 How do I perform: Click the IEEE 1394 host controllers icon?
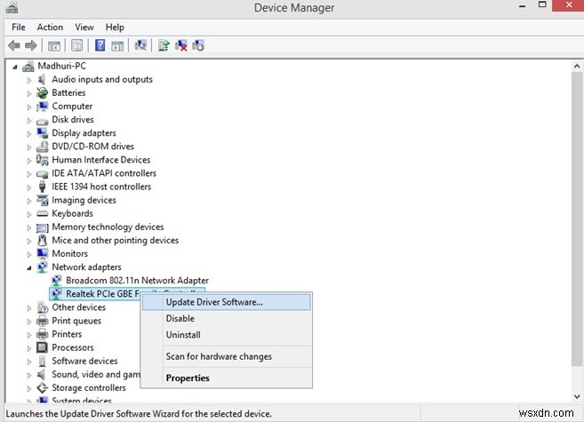[x=42, y=187]
